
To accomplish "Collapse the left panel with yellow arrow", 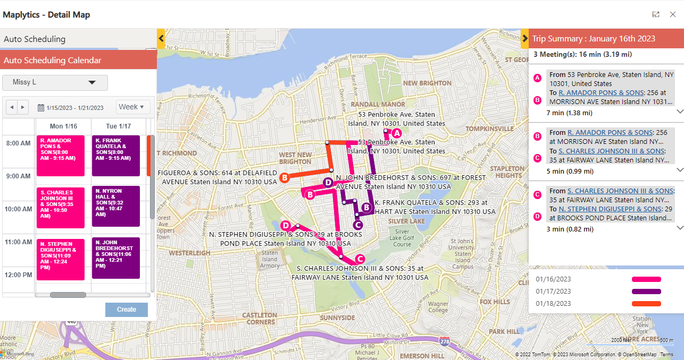I will (161, 39).
